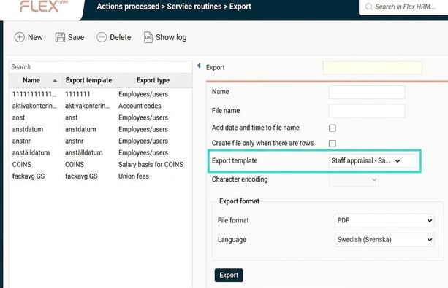Focus the list Search field
Image resolution: width=448 pixels, height=288 pixels.
101,67
